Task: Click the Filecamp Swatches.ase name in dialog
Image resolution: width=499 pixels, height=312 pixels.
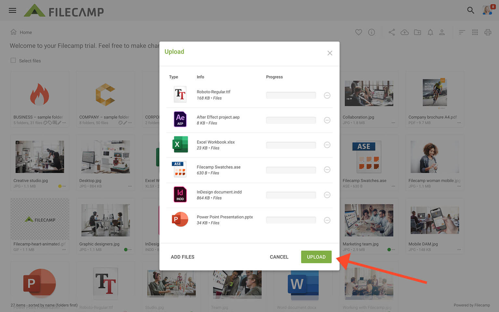Action: [x=219, y=167]
